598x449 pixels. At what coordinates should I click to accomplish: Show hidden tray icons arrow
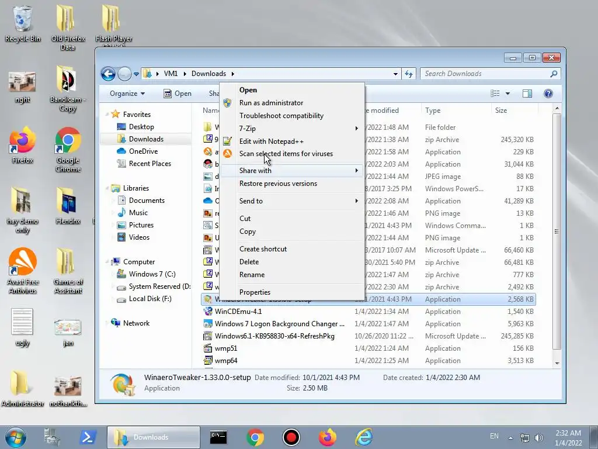[x=510, y=438]
